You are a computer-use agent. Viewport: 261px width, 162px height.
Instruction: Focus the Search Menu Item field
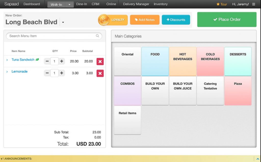(x=54, y=36)
